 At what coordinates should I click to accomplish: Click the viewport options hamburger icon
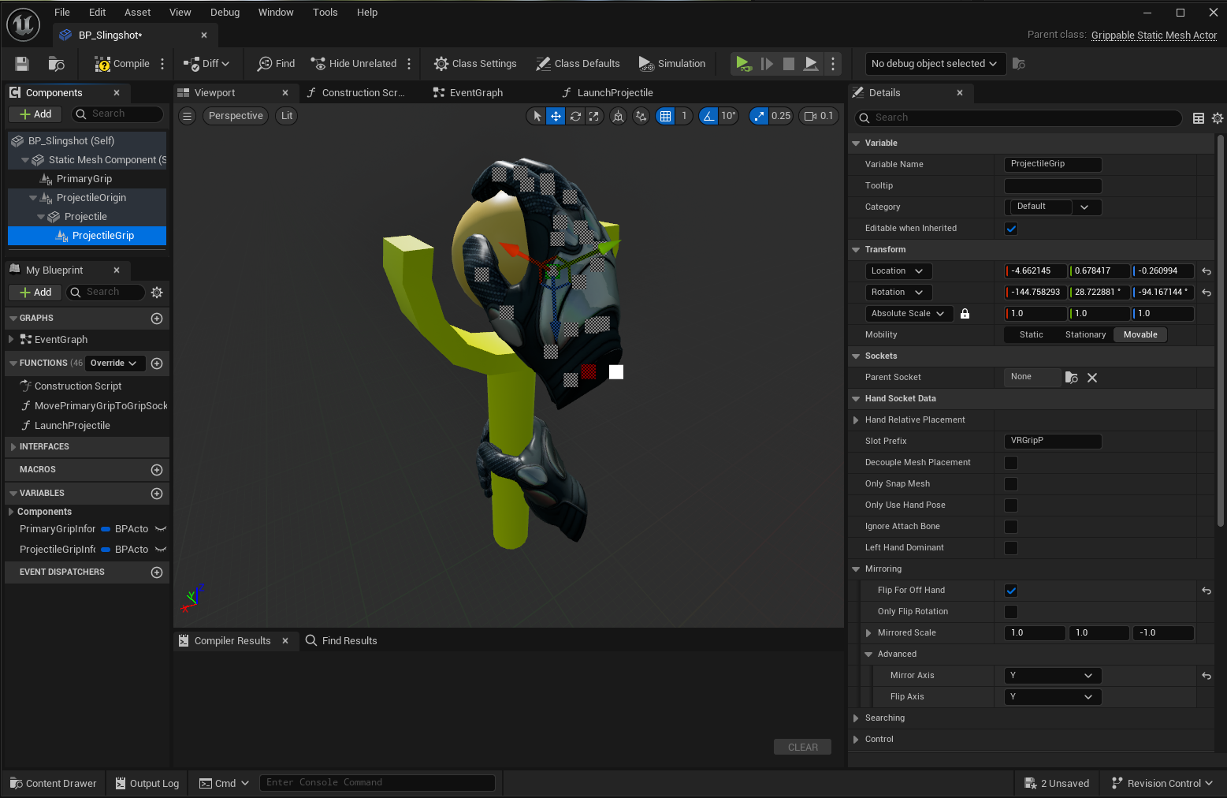point(187,116)
